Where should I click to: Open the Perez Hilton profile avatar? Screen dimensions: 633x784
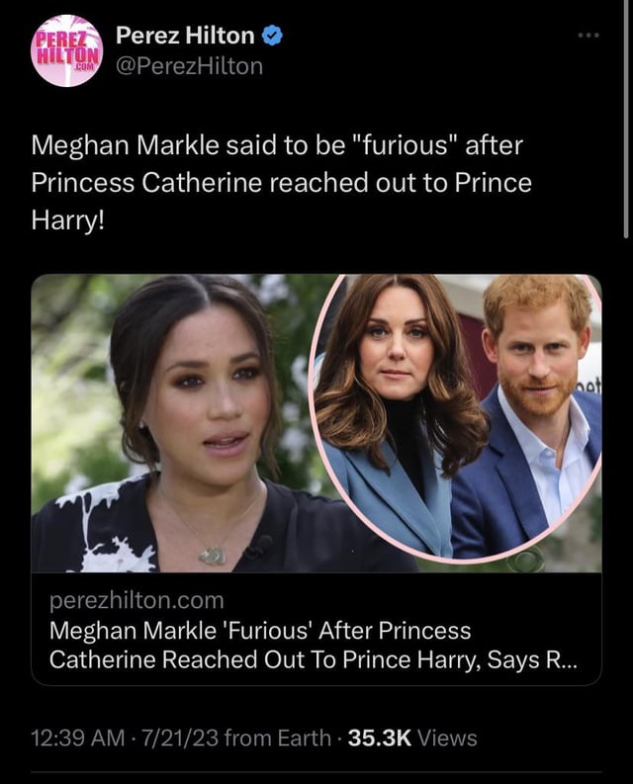(x=67, y=50)
